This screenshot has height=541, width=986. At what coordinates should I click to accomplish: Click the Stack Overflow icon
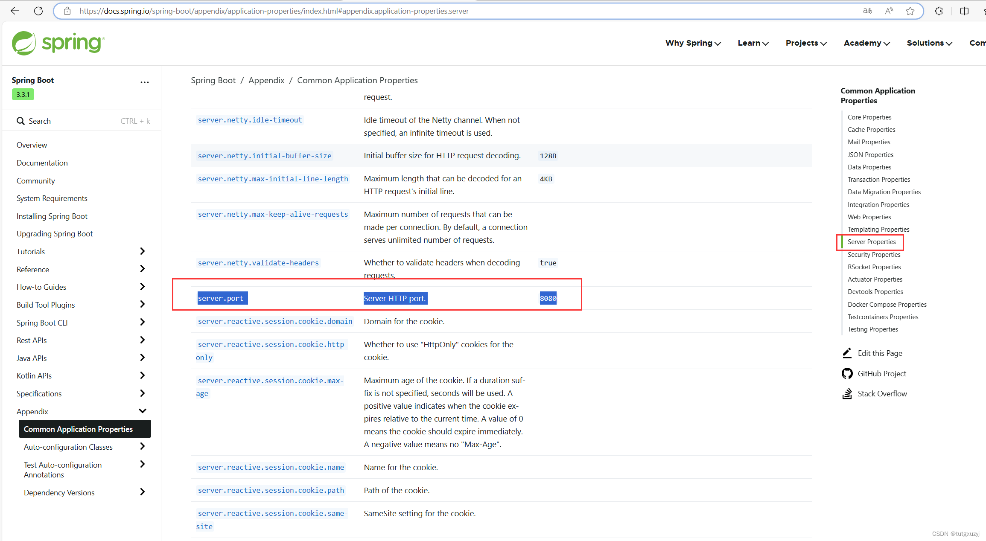point(847,393)
